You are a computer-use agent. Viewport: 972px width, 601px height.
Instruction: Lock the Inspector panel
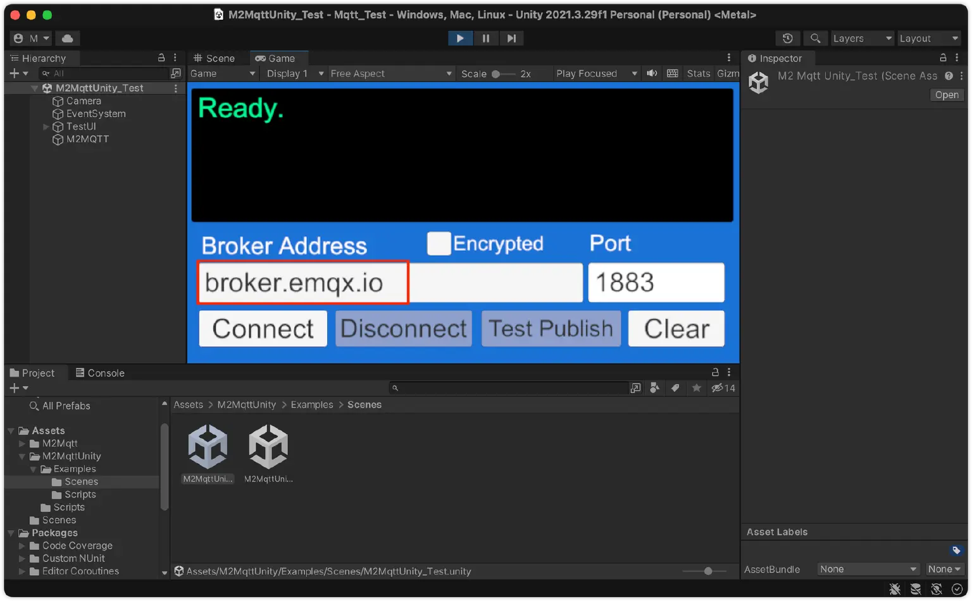(943, 58)
